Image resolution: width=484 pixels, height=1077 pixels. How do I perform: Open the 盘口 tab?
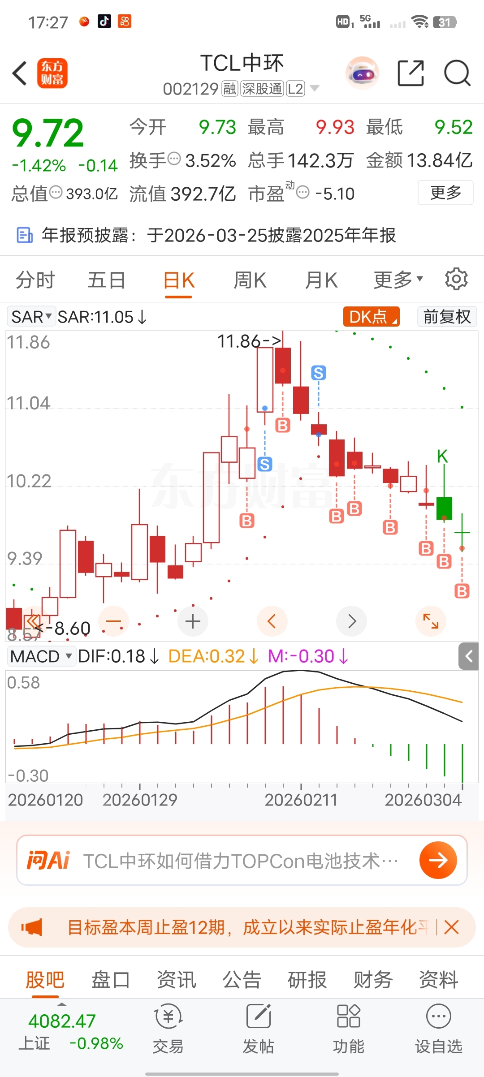(x=111, y=979)
